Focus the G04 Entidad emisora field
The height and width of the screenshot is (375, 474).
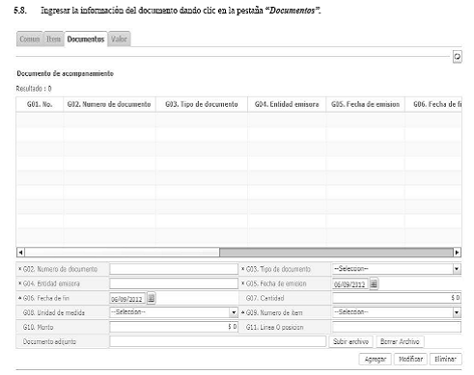click(174, 283)
